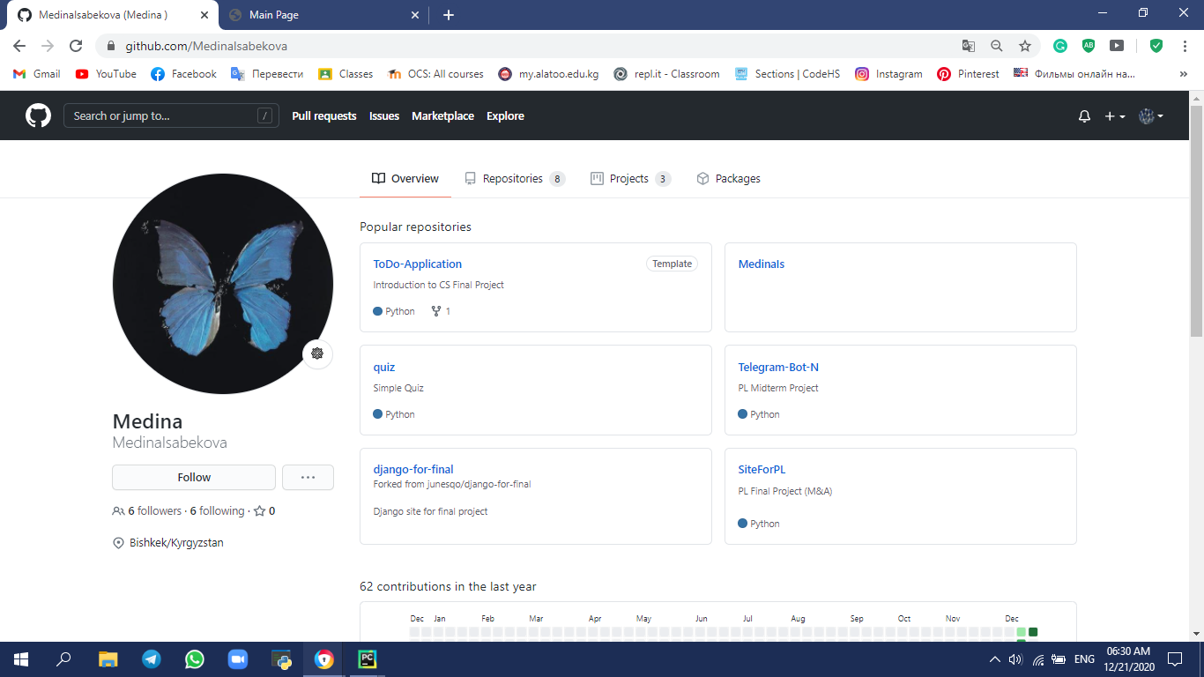Click the Follow button
The width and height of the screenshot is (1204, 677).
point(194,477)
